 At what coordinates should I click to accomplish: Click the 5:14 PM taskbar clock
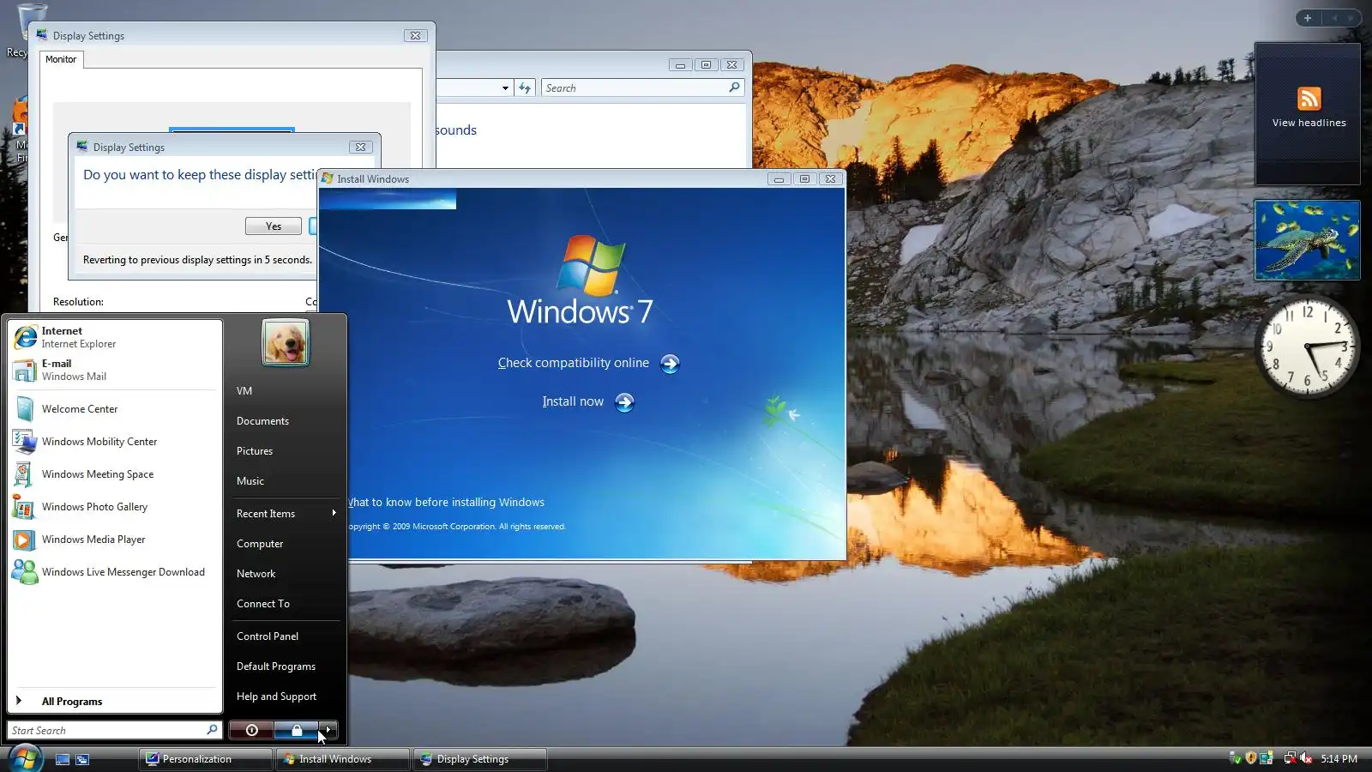[1339, 759]
